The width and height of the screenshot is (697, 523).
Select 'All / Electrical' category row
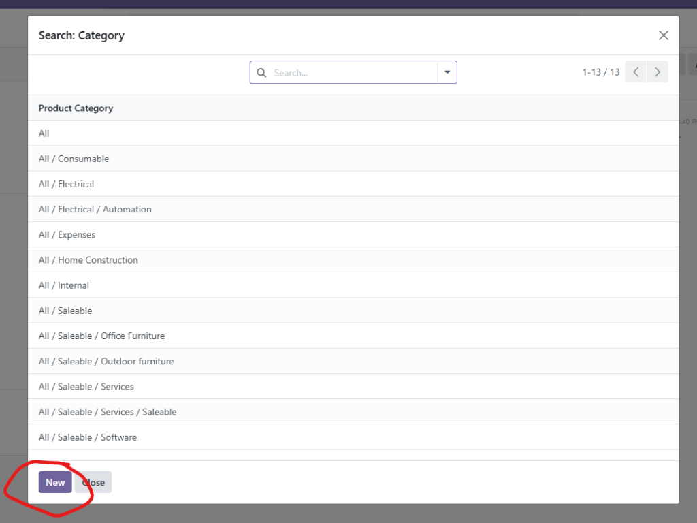click(x=66, y=184)
